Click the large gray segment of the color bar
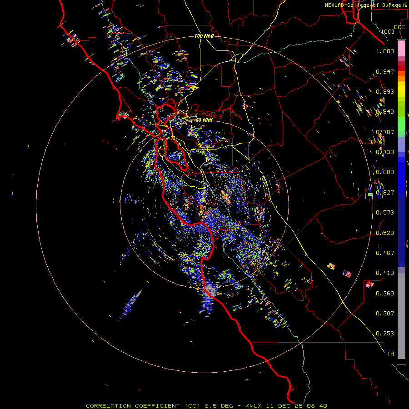 tap(401, 318)
